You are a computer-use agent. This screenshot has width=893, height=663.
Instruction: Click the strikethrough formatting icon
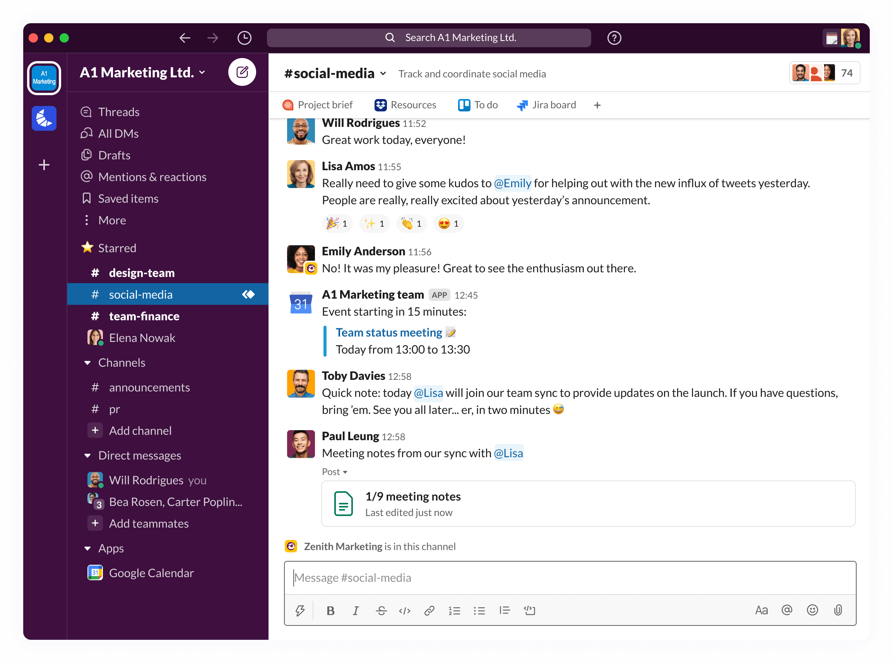[381, 610]
